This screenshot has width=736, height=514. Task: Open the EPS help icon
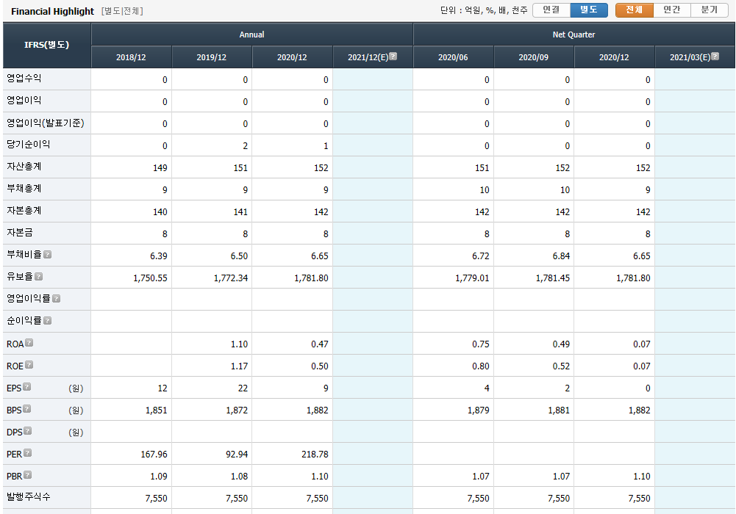[x=26, y=386]
